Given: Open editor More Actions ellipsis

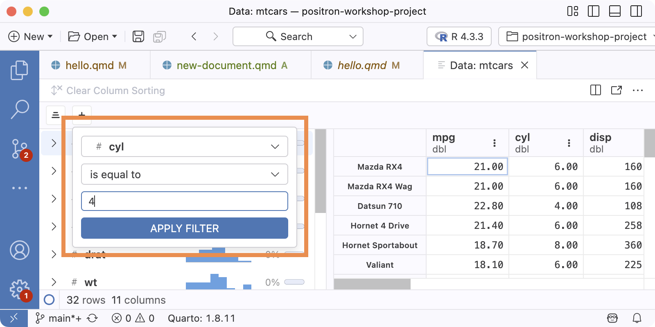Looking at the screenshot, I should point(638,90).
